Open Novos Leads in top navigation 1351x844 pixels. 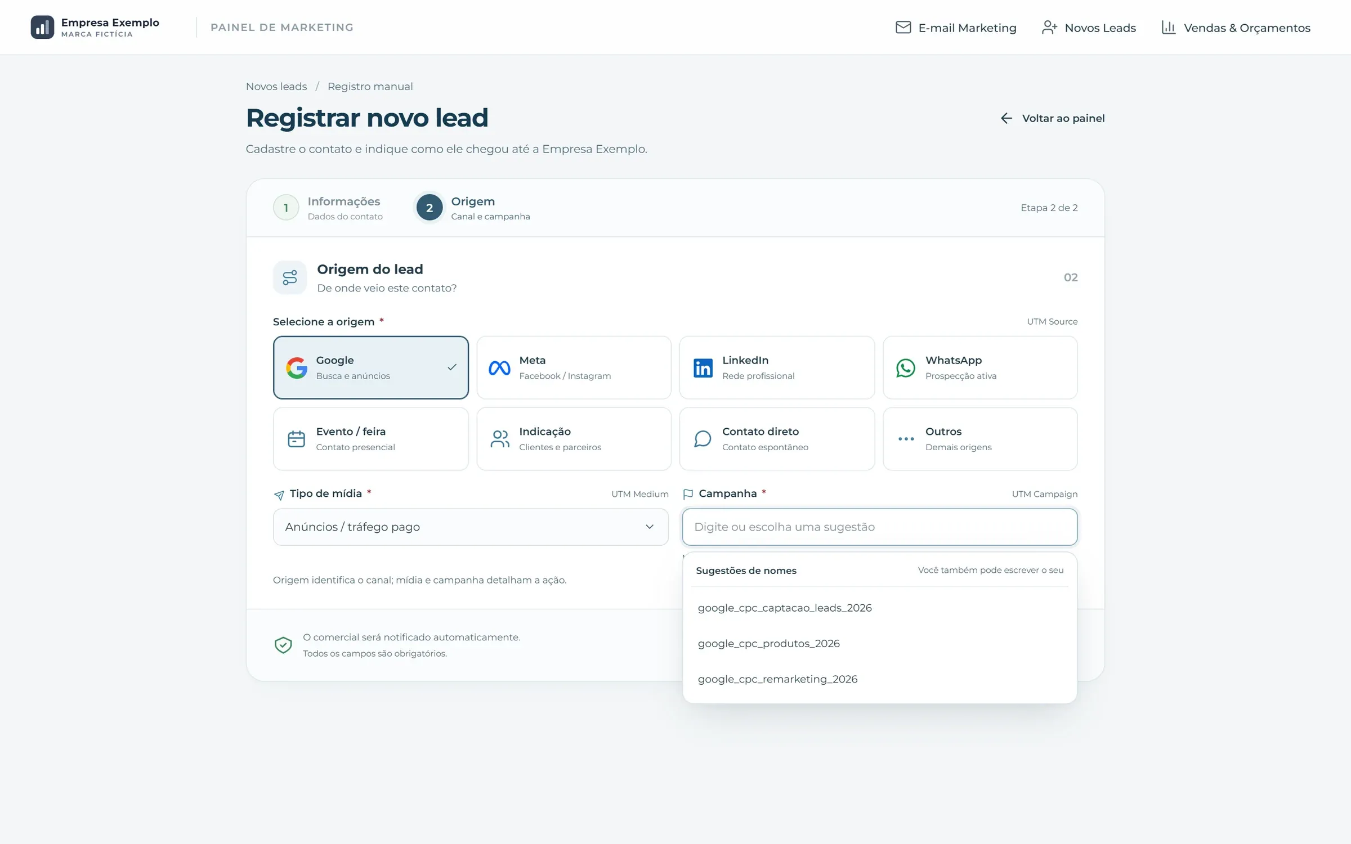tap(1089, 28)
